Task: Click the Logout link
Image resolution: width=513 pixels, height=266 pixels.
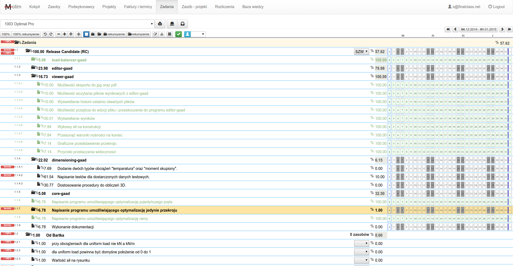Action: point(496,7)
